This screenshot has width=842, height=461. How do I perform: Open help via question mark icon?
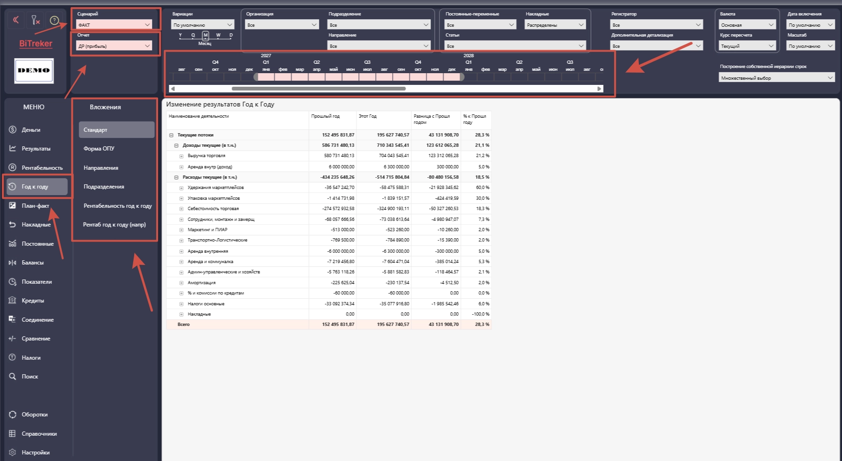(54, 20)
